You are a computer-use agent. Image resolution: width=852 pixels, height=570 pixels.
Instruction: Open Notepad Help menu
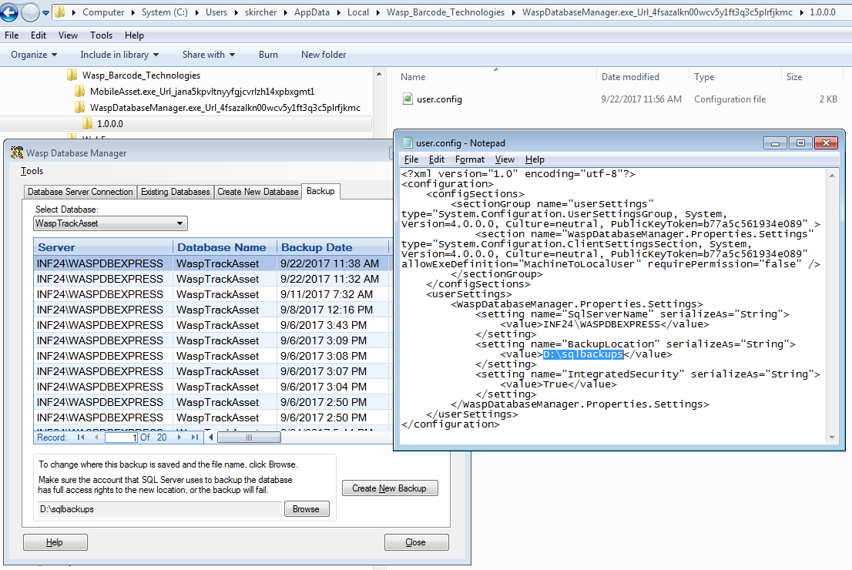pos(535,159)
